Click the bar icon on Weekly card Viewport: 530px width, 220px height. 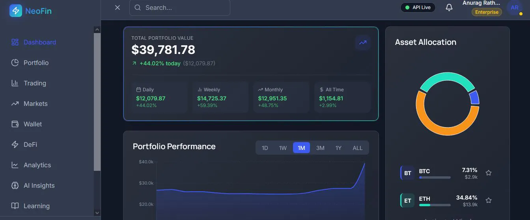(200, 90)
